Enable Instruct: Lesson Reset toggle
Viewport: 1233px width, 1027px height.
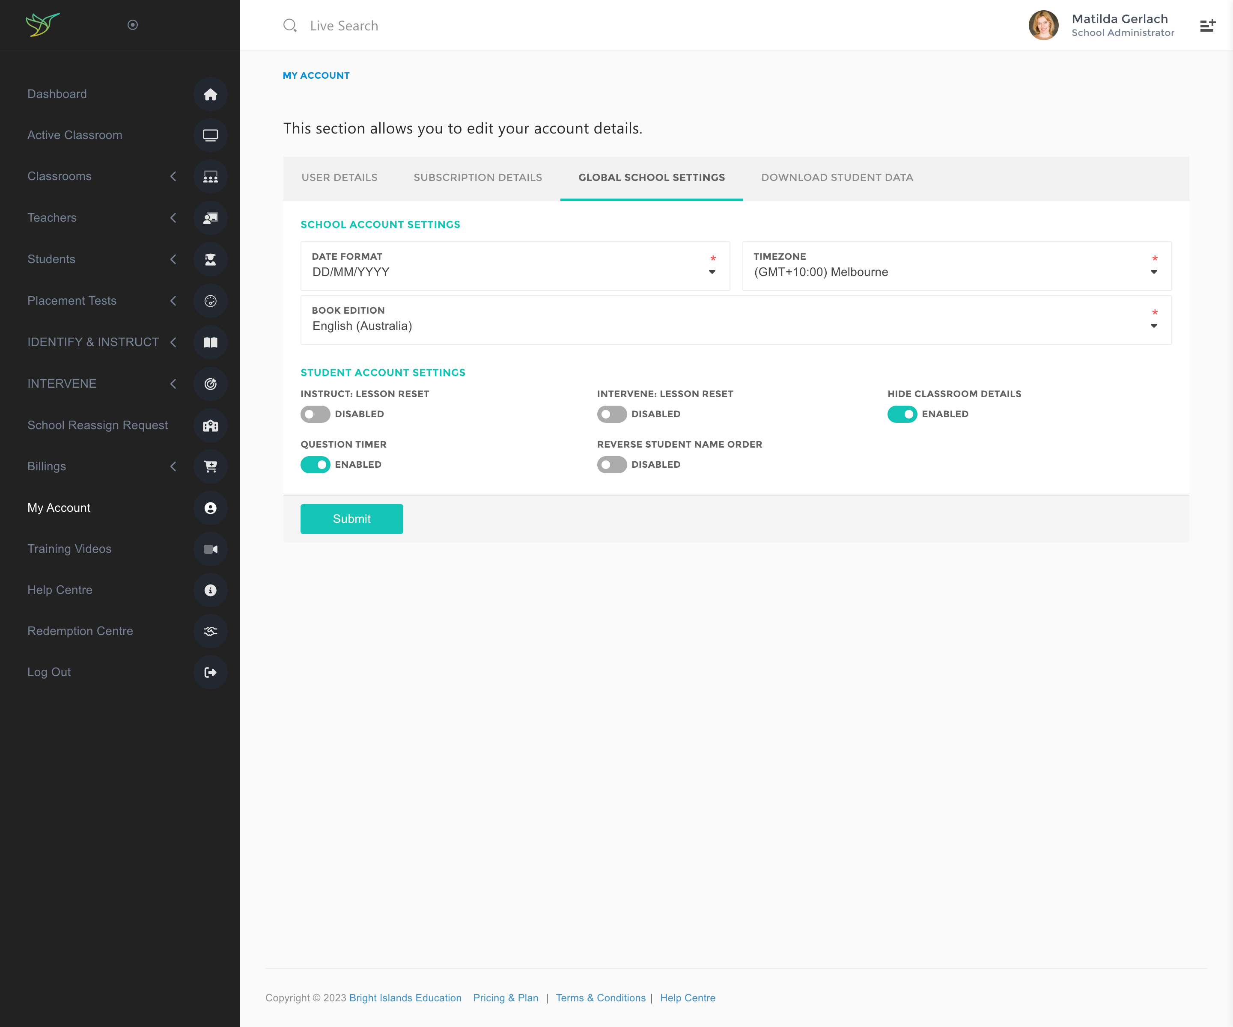[315, 414]
